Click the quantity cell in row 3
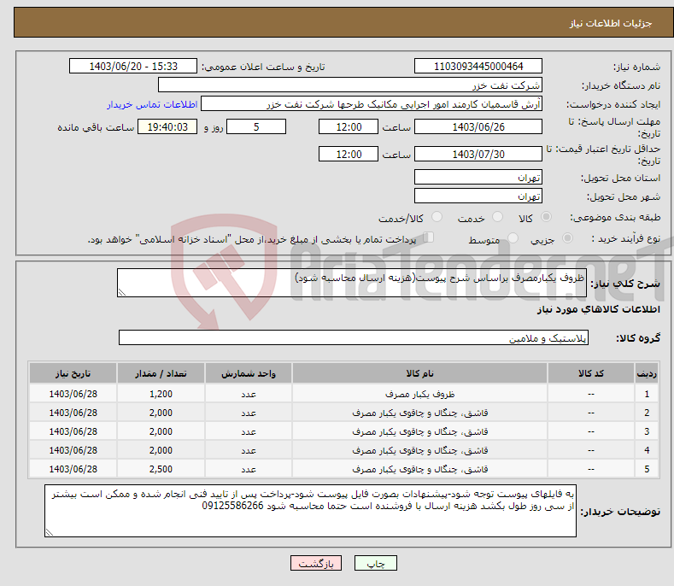 [161, 431]
